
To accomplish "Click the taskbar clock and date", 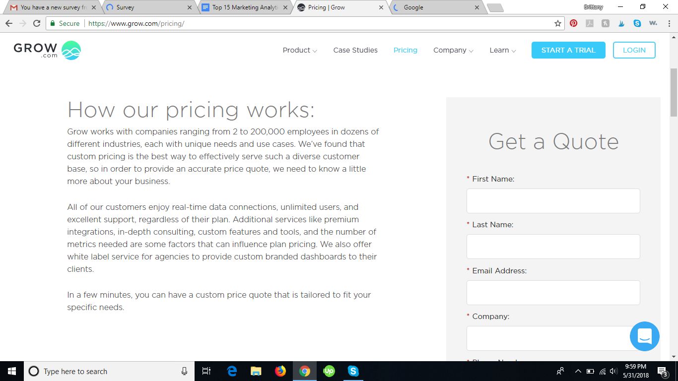I will tap(635, 371).
